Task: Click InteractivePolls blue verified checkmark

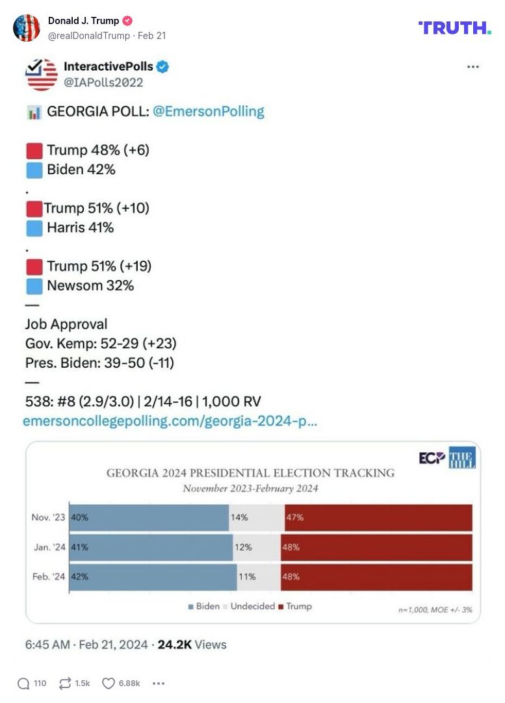Action: coord(163,67)
